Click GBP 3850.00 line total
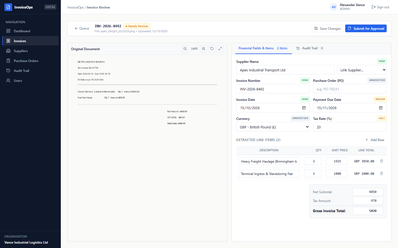 [x=364, y=161]
